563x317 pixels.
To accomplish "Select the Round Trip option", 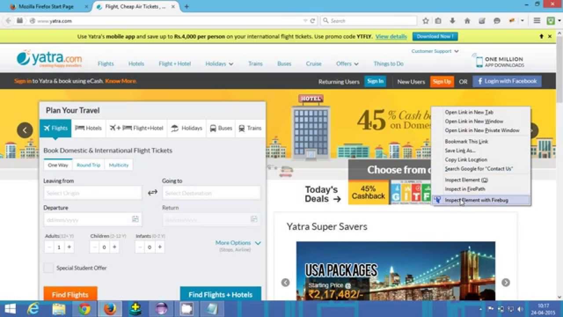I will tap(88, 165).
